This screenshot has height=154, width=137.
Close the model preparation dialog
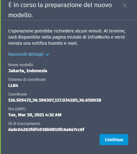coord(125,6)
